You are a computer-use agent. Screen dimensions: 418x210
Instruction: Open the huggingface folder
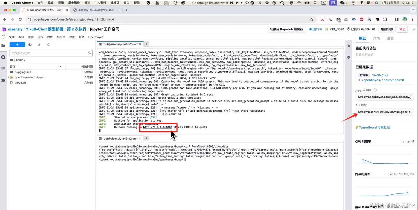pyautogui.click(x=51, y=72)
